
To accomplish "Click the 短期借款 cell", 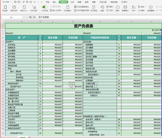I will click(x=100, y=45).
